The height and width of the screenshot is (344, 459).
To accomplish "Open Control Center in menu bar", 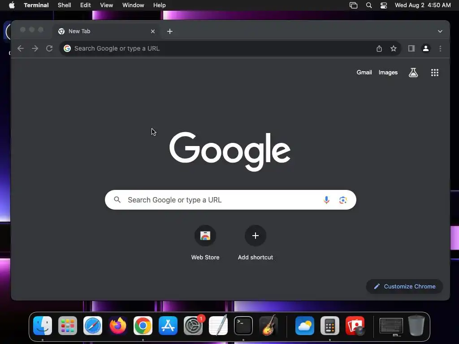I will pos(384,5).
